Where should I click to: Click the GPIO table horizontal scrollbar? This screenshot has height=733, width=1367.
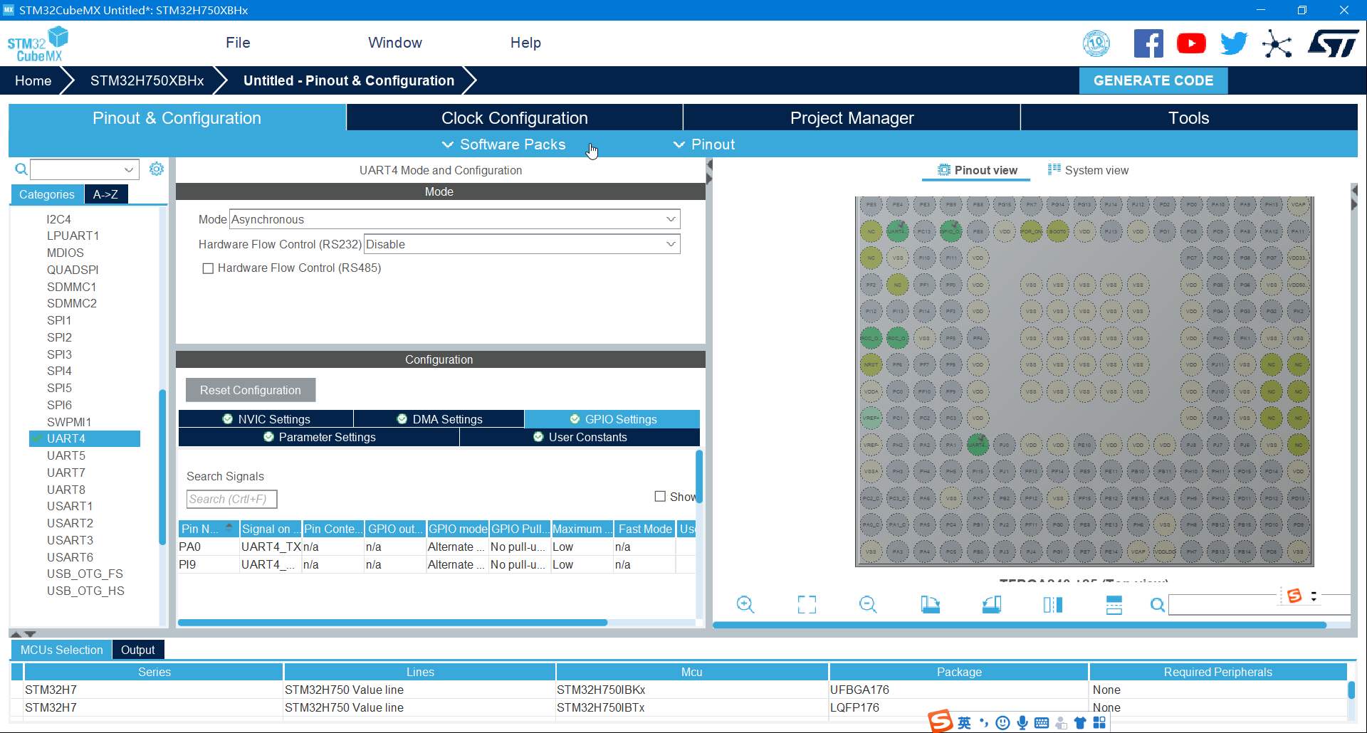pyautogui.click(x=392, y=623)
